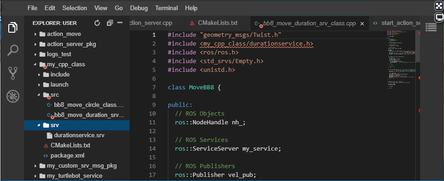Click the code minimap preview
Image resolution: width=444 pixels, height=181 pixels.
click(x=402, y=60)
